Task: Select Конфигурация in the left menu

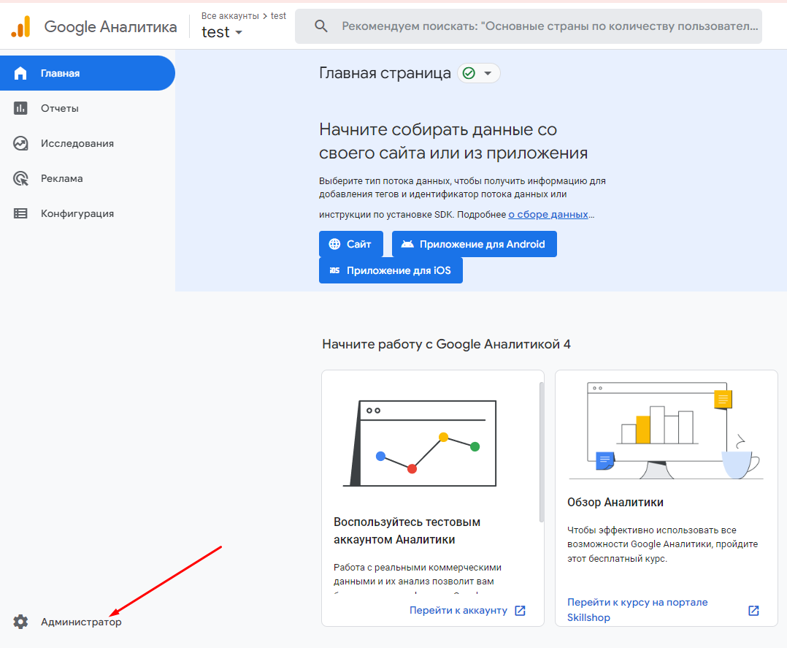Action: point(77,213)
